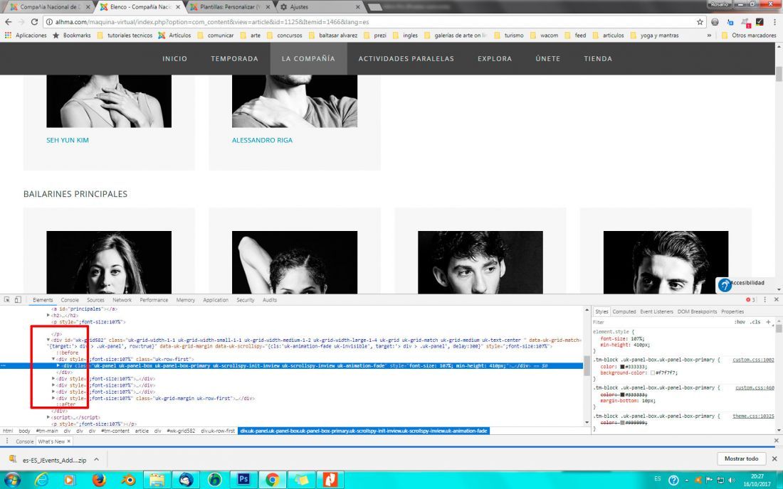Toggle the :hov element state panel
The image size is (783, 489).
pyautogui.click(x=740, y=322)
